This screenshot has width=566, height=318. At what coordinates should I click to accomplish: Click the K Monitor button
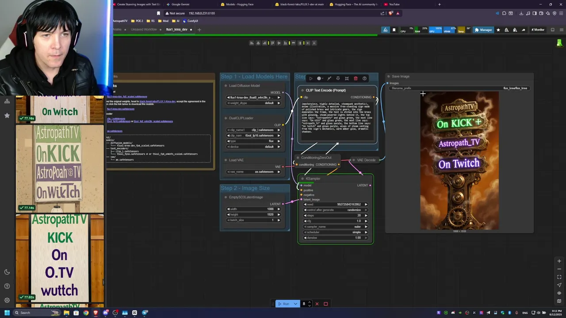(538, 30)
